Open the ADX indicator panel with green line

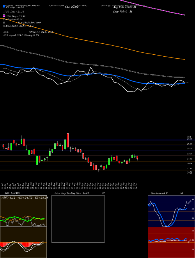pyautogui.click(x=23, y=211)
